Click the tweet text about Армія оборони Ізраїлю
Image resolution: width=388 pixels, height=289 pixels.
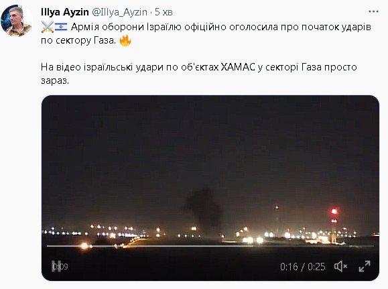(x=206, y=34)
